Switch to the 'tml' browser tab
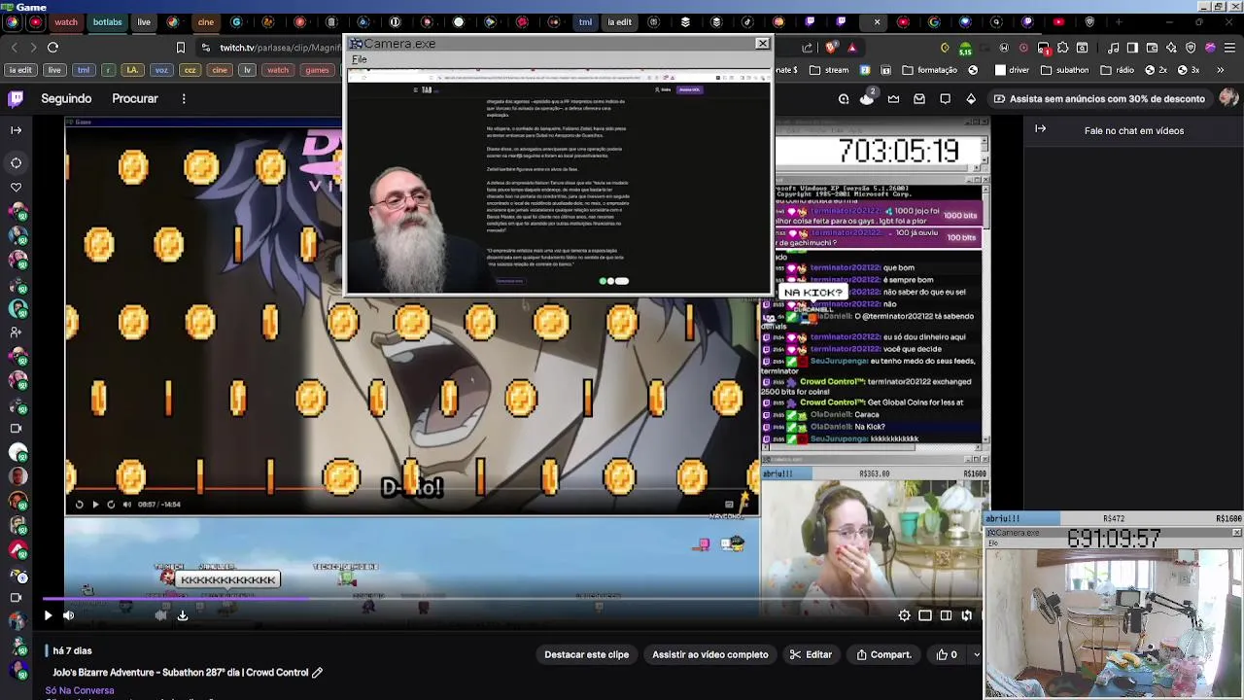The image size is (1244, 700). pos(585,21)
